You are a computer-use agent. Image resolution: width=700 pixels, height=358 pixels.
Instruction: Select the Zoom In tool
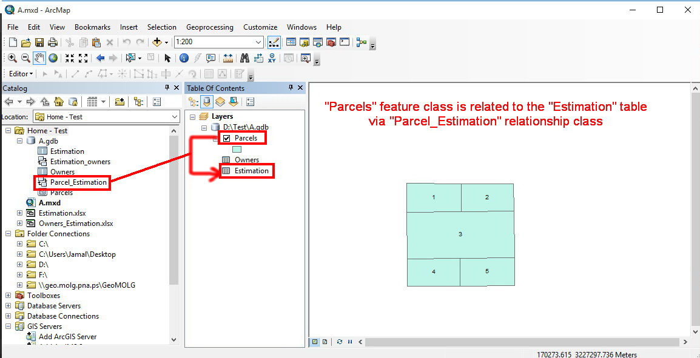[12, 58]
